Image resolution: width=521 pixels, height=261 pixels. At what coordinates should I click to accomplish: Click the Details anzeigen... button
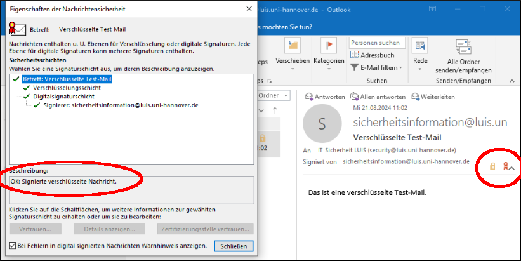tap(109, 229)
